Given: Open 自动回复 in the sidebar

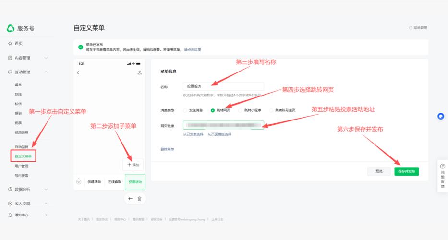Looking at the screenshot, I should [22, 147].
